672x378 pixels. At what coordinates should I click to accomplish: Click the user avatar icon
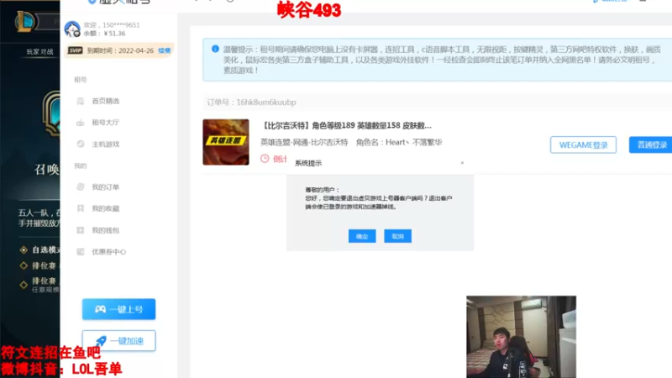[72, 29]
